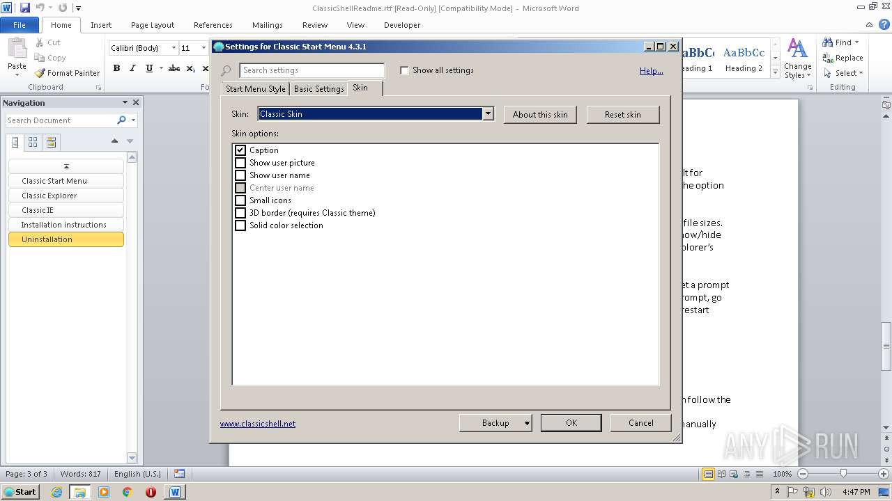This screenshot has height=501, width=892.
Task: Enable Show user name option
Action: coord(240,175)
